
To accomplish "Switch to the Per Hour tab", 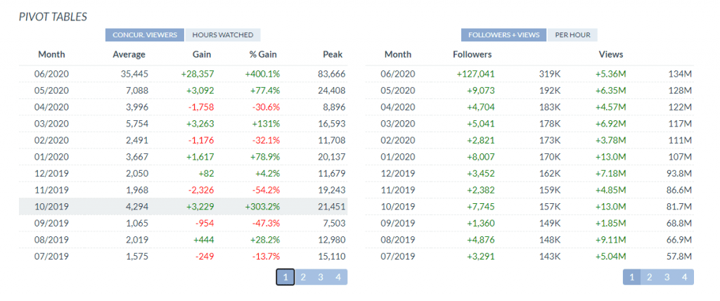I will [x=572, y=35].
